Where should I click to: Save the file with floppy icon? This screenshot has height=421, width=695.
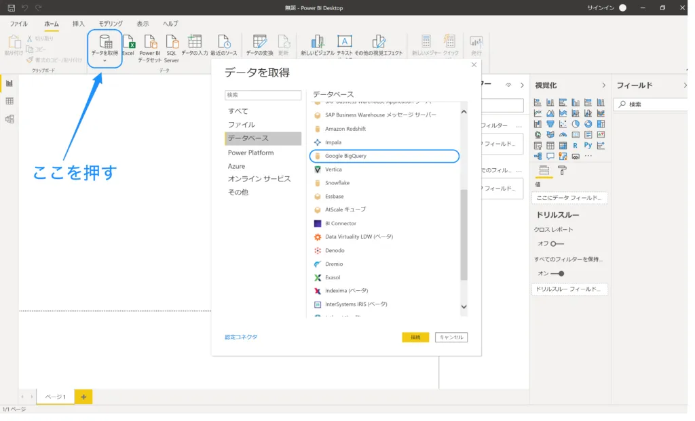[x=11, y=8]
